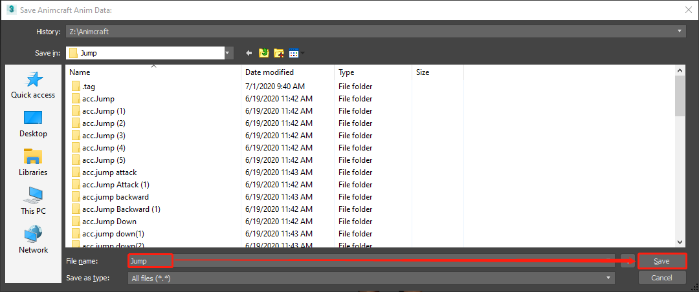699x292 pixels.
Task: Select the acc.jump down(1) folder
Action: coord(113,233)
